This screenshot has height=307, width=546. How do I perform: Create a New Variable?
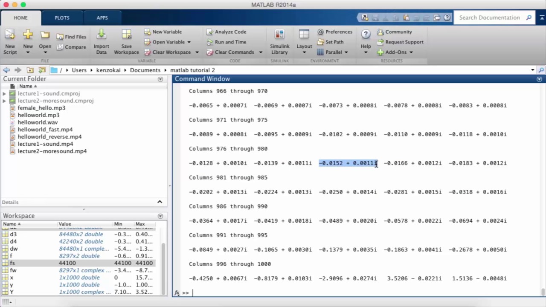pos(163,32)
